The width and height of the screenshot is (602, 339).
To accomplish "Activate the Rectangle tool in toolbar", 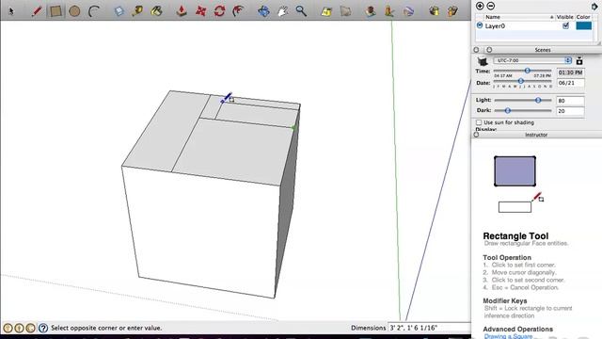I will click(55, 10).
